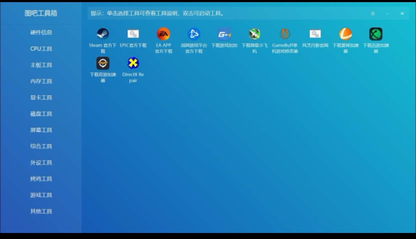Select 烤鸡工具 in the sidebar
The width and height of the screenshot is (416, 239).
(x=41, y=179)
